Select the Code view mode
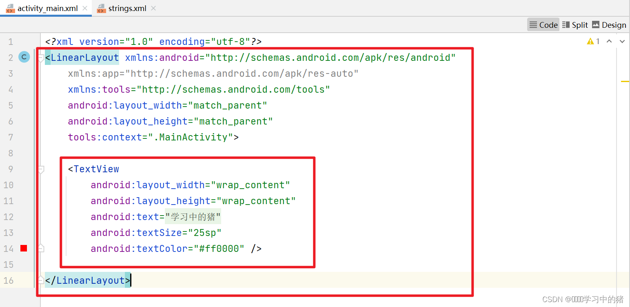Screen dimensions: 630x307 click(x=543, y=24)
